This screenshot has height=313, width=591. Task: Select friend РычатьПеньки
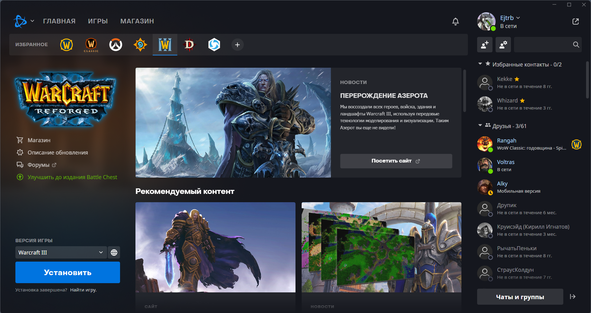(529, 252)
